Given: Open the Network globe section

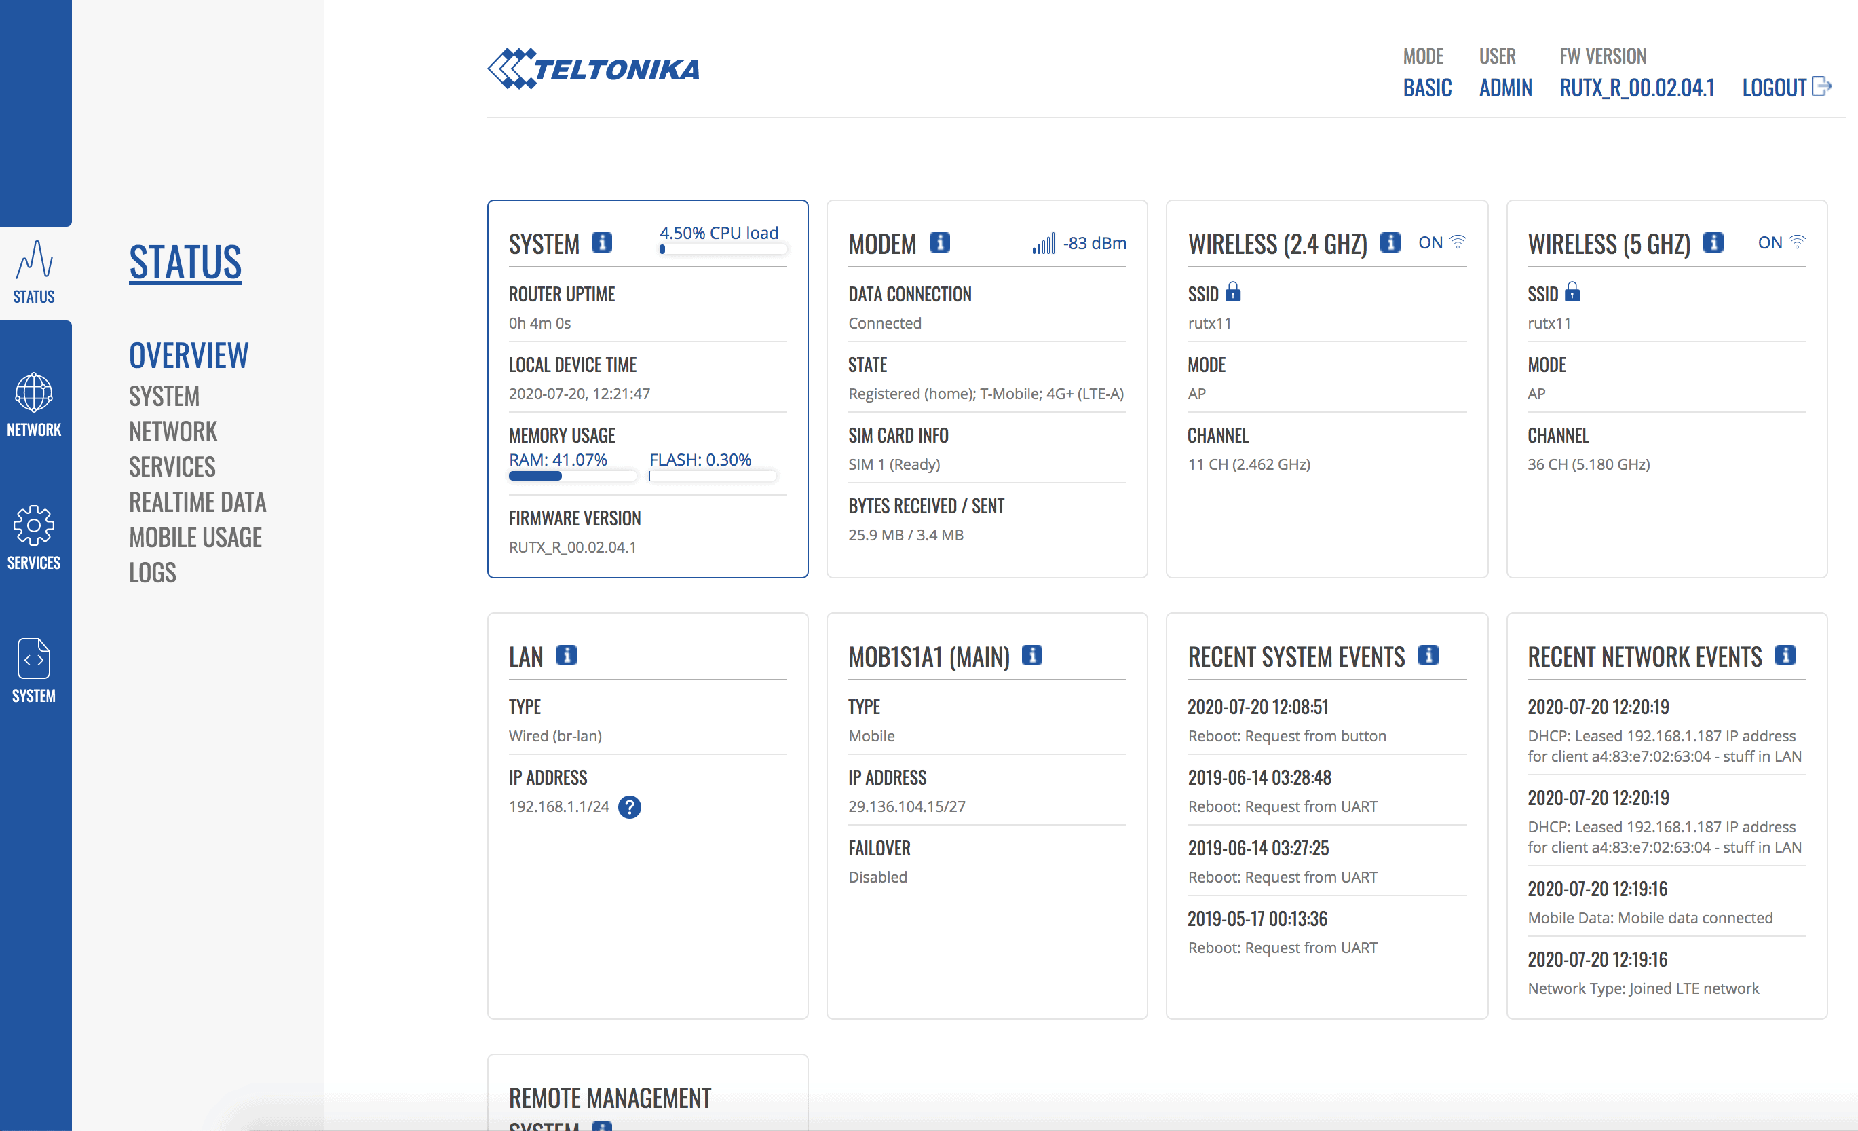Looking at the screenshot, I should click(34, 405).
